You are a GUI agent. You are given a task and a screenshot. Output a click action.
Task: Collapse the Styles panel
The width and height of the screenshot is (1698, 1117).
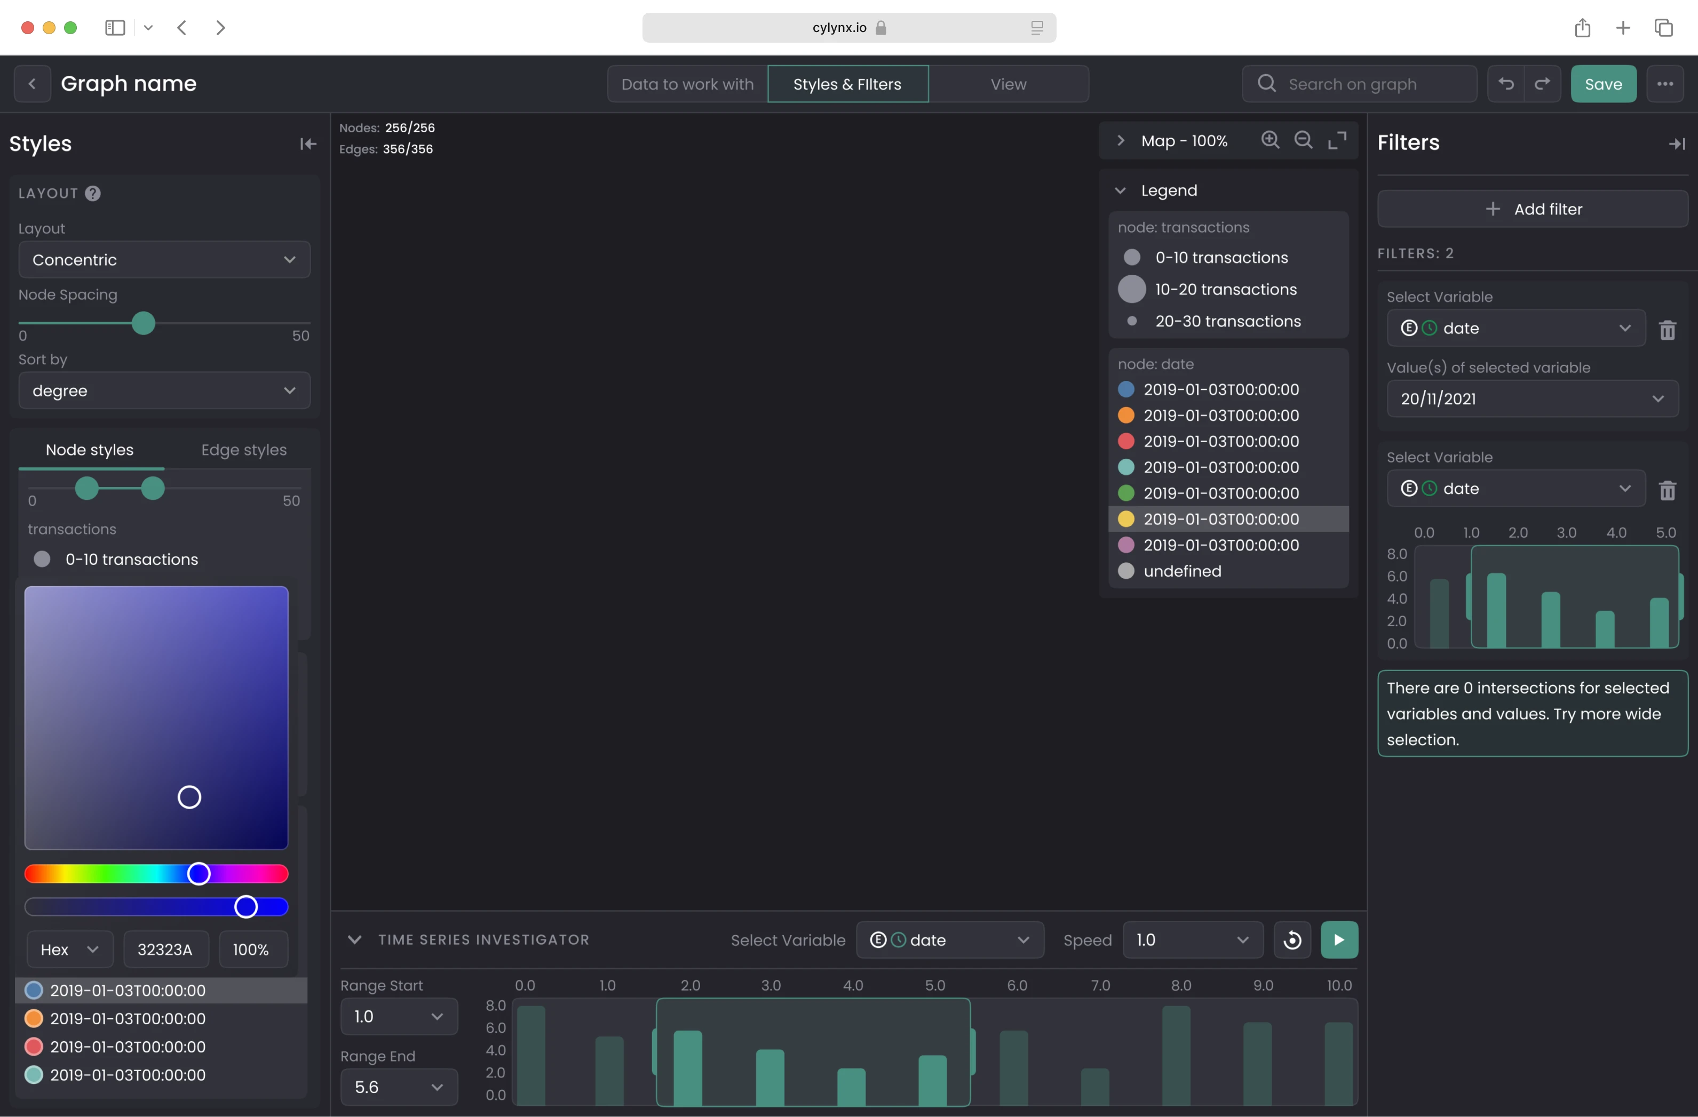coord(307,144)
